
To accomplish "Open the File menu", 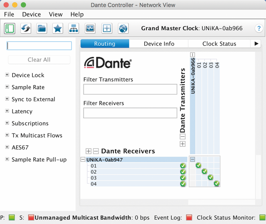I will (9, 15).
